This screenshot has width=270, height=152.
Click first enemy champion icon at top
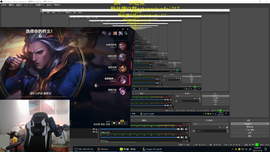[104, 33]
